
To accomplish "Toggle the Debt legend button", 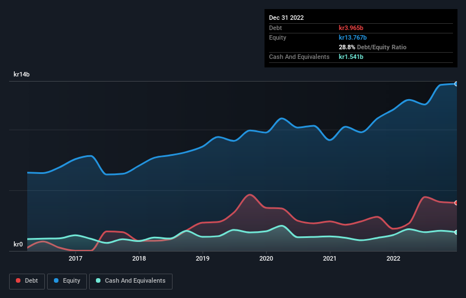I will (x=27, y=281).
